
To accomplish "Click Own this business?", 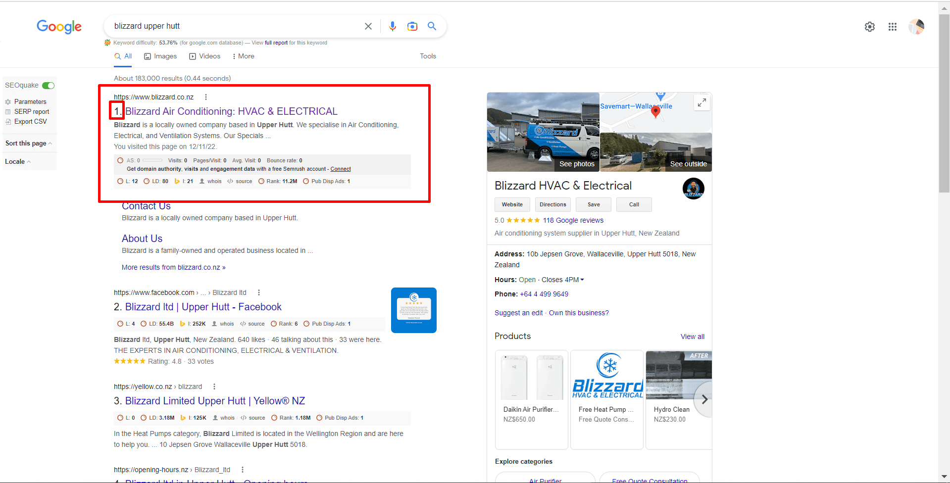I will tap(579, 313).
